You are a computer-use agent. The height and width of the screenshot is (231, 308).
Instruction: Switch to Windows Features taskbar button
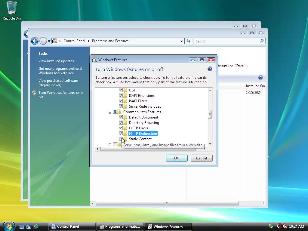click(168, 226)
